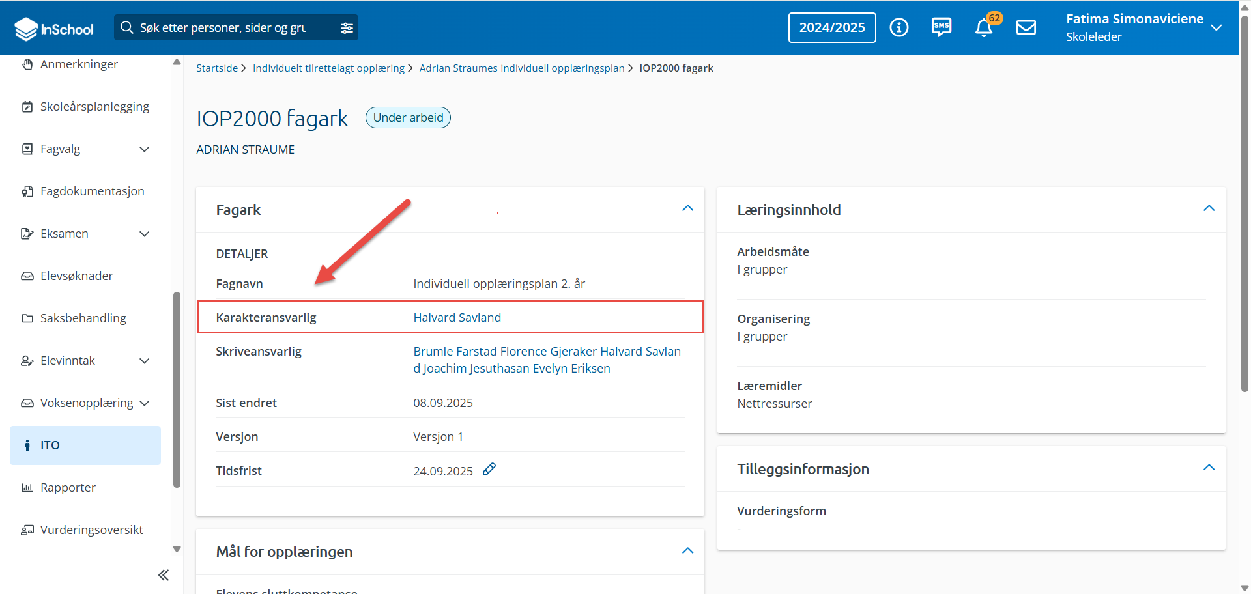
Task: Click the Voksenopplæring inbox icon
Action: point(27,403)
